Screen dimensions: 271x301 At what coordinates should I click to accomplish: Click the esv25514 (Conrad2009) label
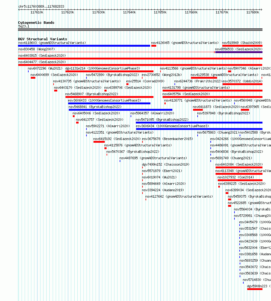(145, 81)
